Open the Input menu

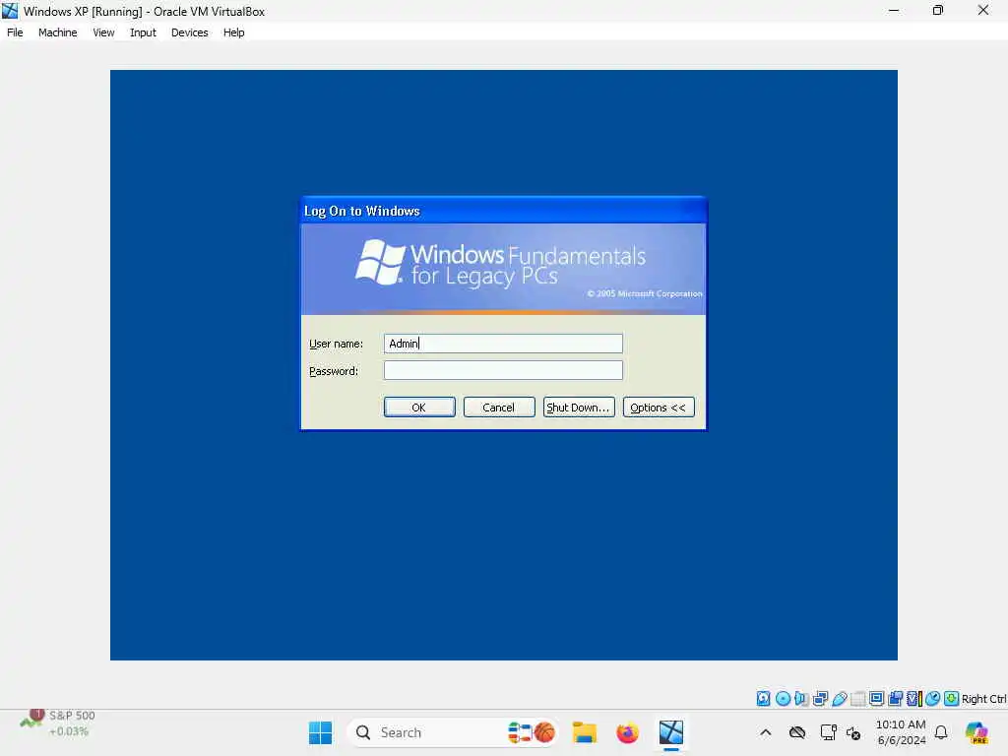click(x=143, y=32)
